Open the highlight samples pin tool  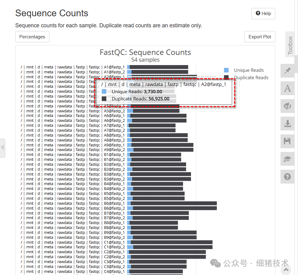(287, 71)
